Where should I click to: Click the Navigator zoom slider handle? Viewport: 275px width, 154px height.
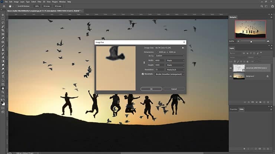[x=251, y=41]
